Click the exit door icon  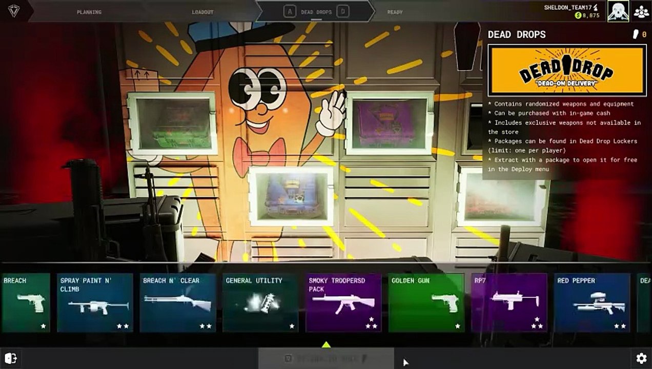coord(11,358)
